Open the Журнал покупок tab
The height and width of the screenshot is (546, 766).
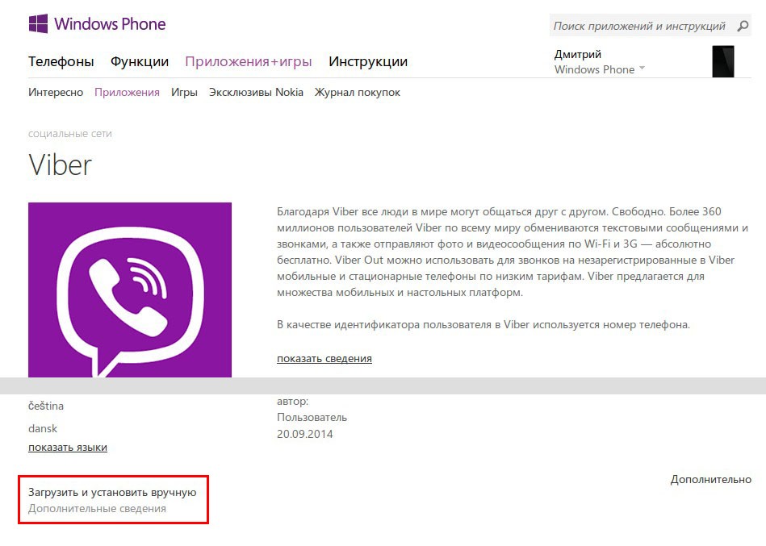tap(357, 92)
